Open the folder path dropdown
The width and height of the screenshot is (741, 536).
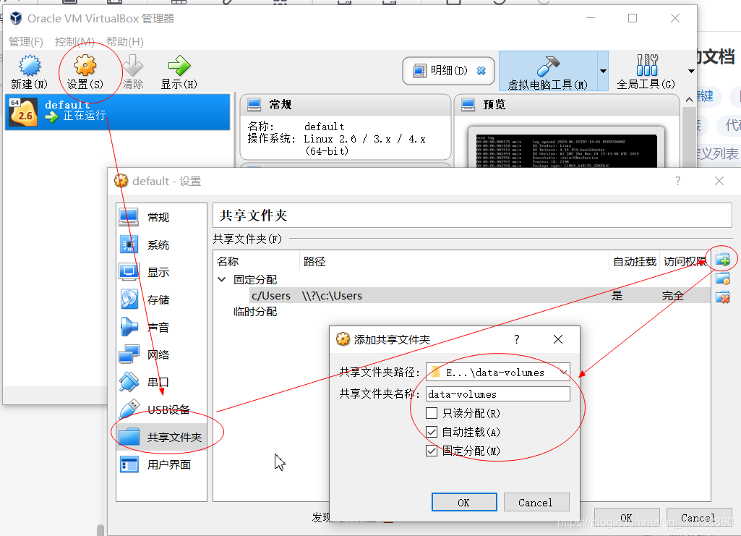563,373
